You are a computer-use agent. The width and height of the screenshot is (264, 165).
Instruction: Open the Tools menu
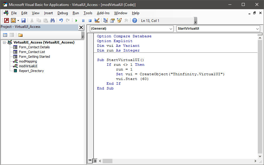tap(88, 13)
